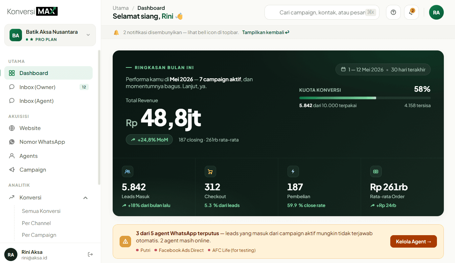The width and height of the screenshot is (455, 263).
Task: Open Agents menu item
Action: 49,156
